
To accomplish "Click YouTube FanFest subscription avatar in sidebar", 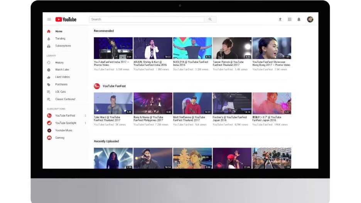I will 49,116.
